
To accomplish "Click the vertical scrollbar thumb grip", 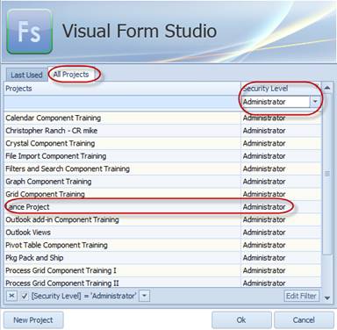I will click(x=327, y=174).
